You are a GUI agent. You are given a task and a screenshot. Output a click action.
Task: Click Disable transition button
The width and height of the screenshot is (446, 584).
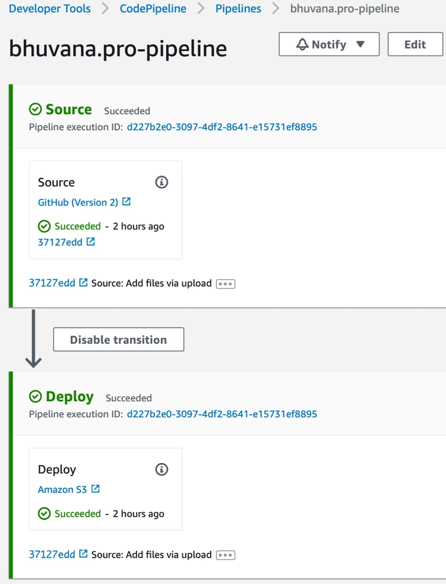118,340
